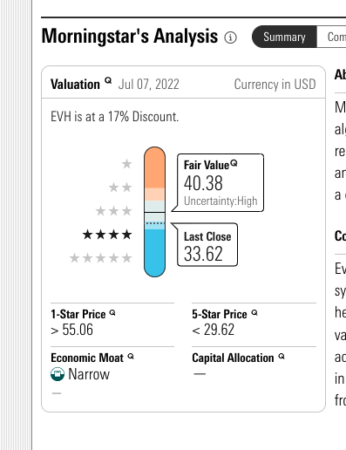Switch to the tab next to Summary
This screenshot has height=450, width=346.
pyautogui.click(x=331, y=37)
